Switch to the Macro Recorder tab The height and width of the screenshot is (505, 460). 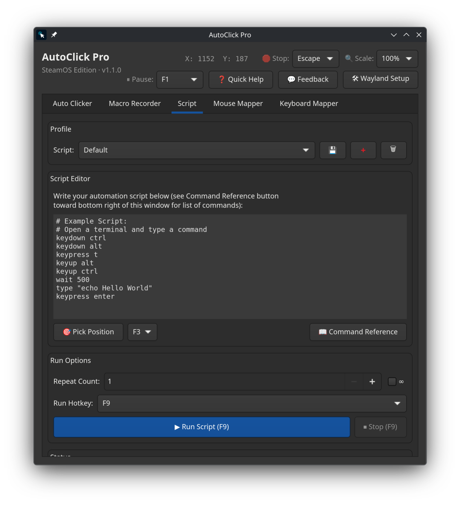pyautogui.click(x=135, y=104)
